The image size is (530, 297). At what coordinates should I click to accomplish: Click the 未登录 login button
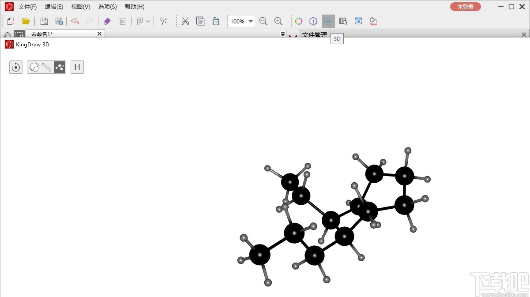pos(466,7)
